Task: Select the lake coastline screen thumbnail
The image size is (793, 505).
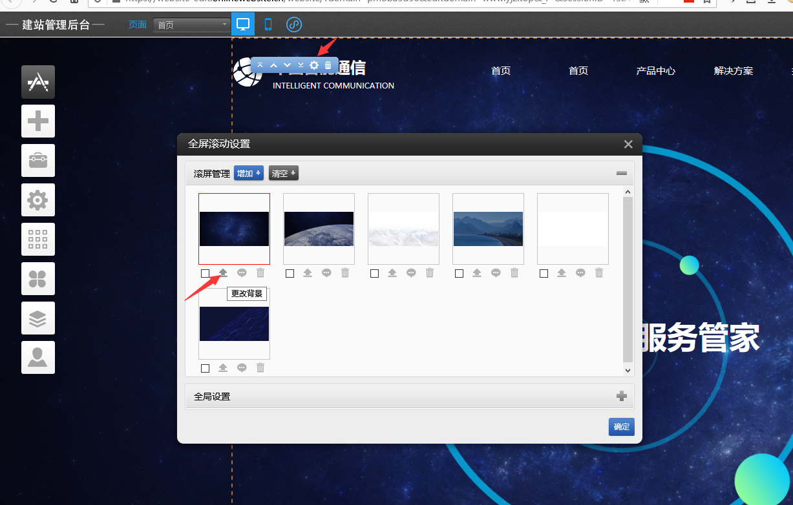Action: click(488, 229)
